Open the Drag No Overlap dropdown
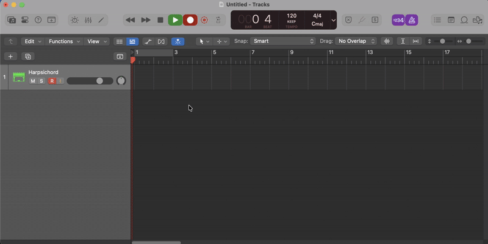 pos(356,41)
